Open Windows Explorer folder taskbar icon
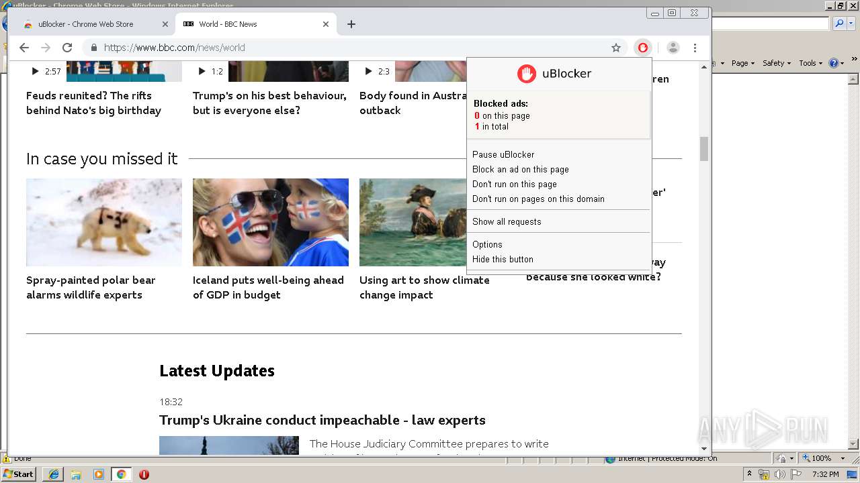 pyautogui.click(x=76, y=474)
